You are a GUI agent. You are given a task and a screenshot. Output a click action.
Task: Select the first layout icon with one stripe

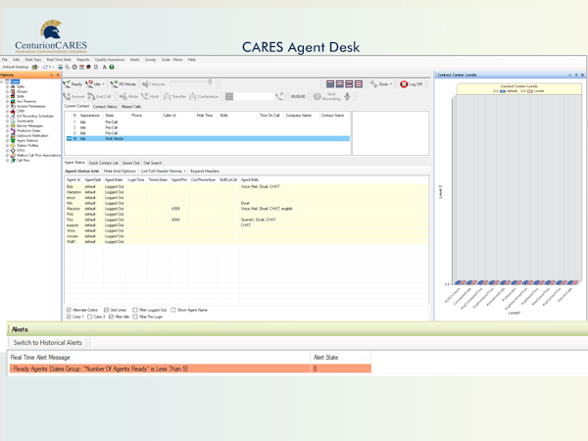pos(330,84)
